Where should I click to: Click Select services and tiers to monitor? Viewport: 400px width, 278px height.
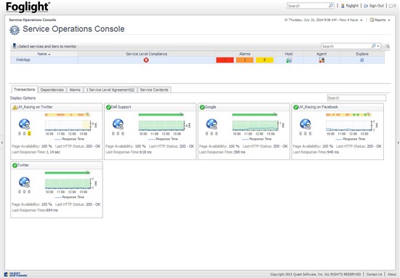tap(47, 47)
